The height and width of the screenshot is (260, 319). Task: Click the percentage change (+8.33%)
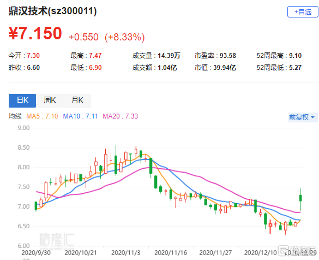point(124,37)
